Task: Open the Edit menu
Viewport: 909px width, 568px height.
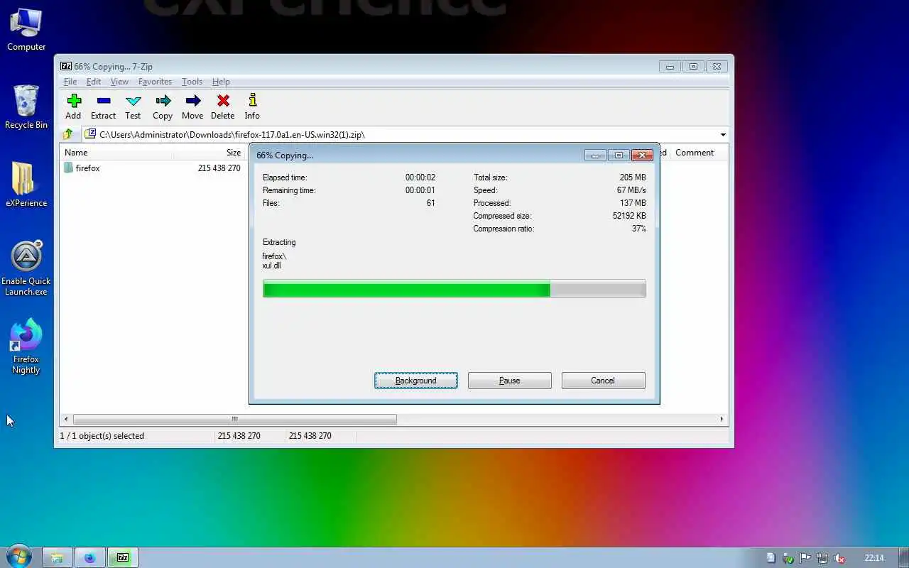Action: click(x=94, y=82)
